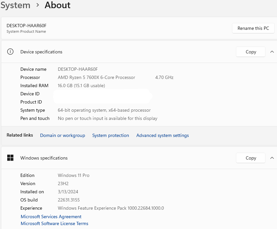Copy the Windows specifications
This screenshot has height=229, width=277.
[251, 158]
